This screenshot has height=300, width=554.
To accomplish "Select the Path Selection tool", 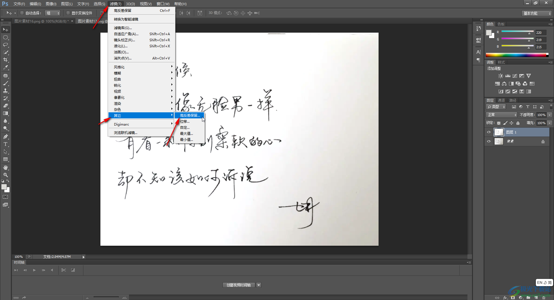I will (x=5, y=152).
